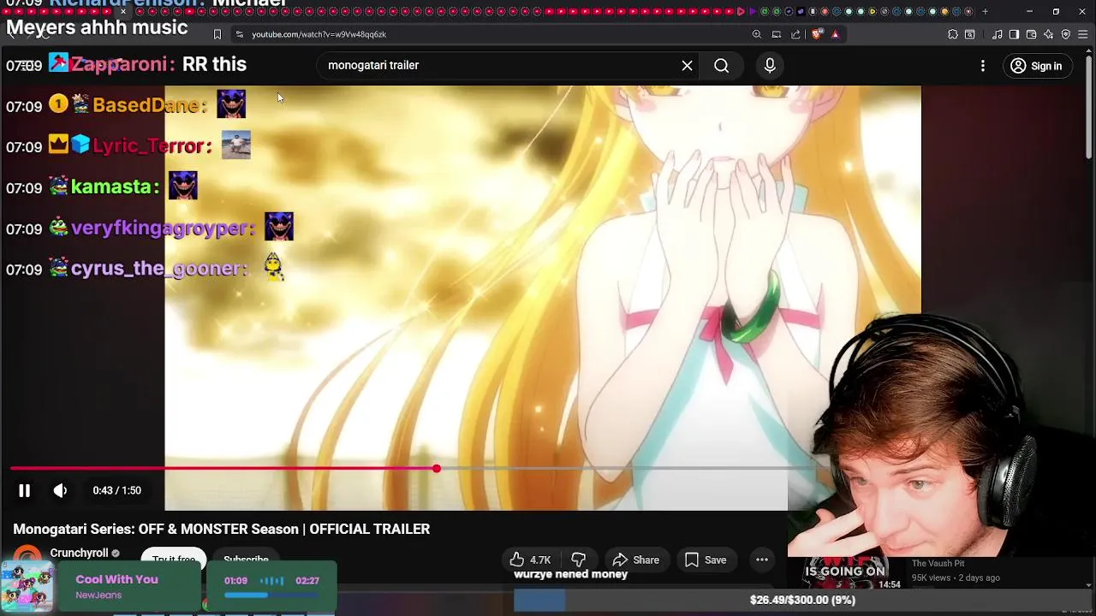Viewport: 1096px width, 616px height.
Task: Open the browser hamburger main menu
Action: tap(1083, 34)
